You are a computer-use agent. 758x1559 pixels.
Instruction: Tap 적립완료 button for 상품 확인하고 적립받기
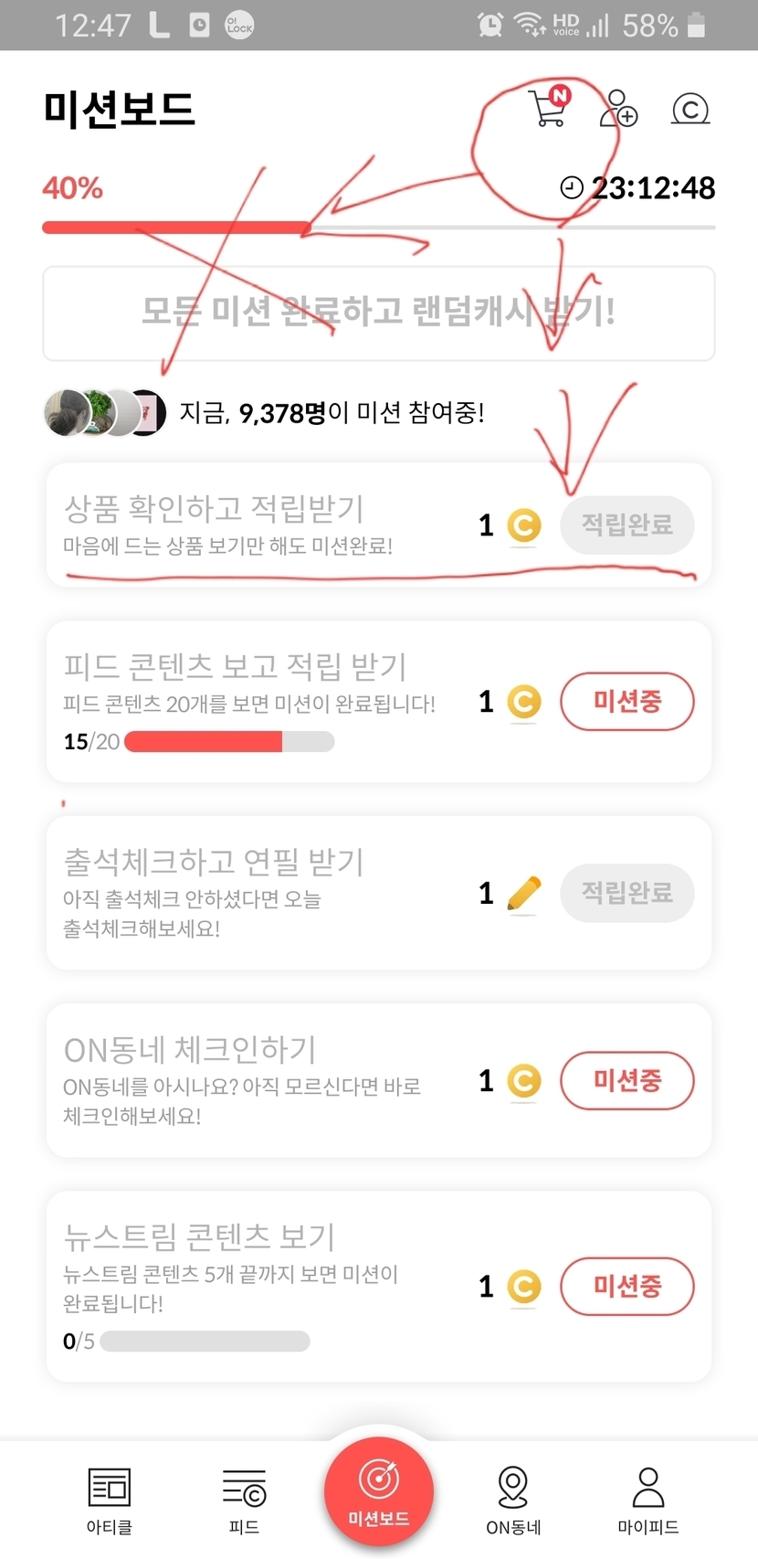[x=626, y=525]
